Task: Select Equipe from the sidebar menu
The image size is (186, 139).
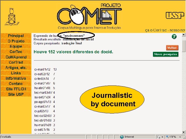Action: [16, 46]
